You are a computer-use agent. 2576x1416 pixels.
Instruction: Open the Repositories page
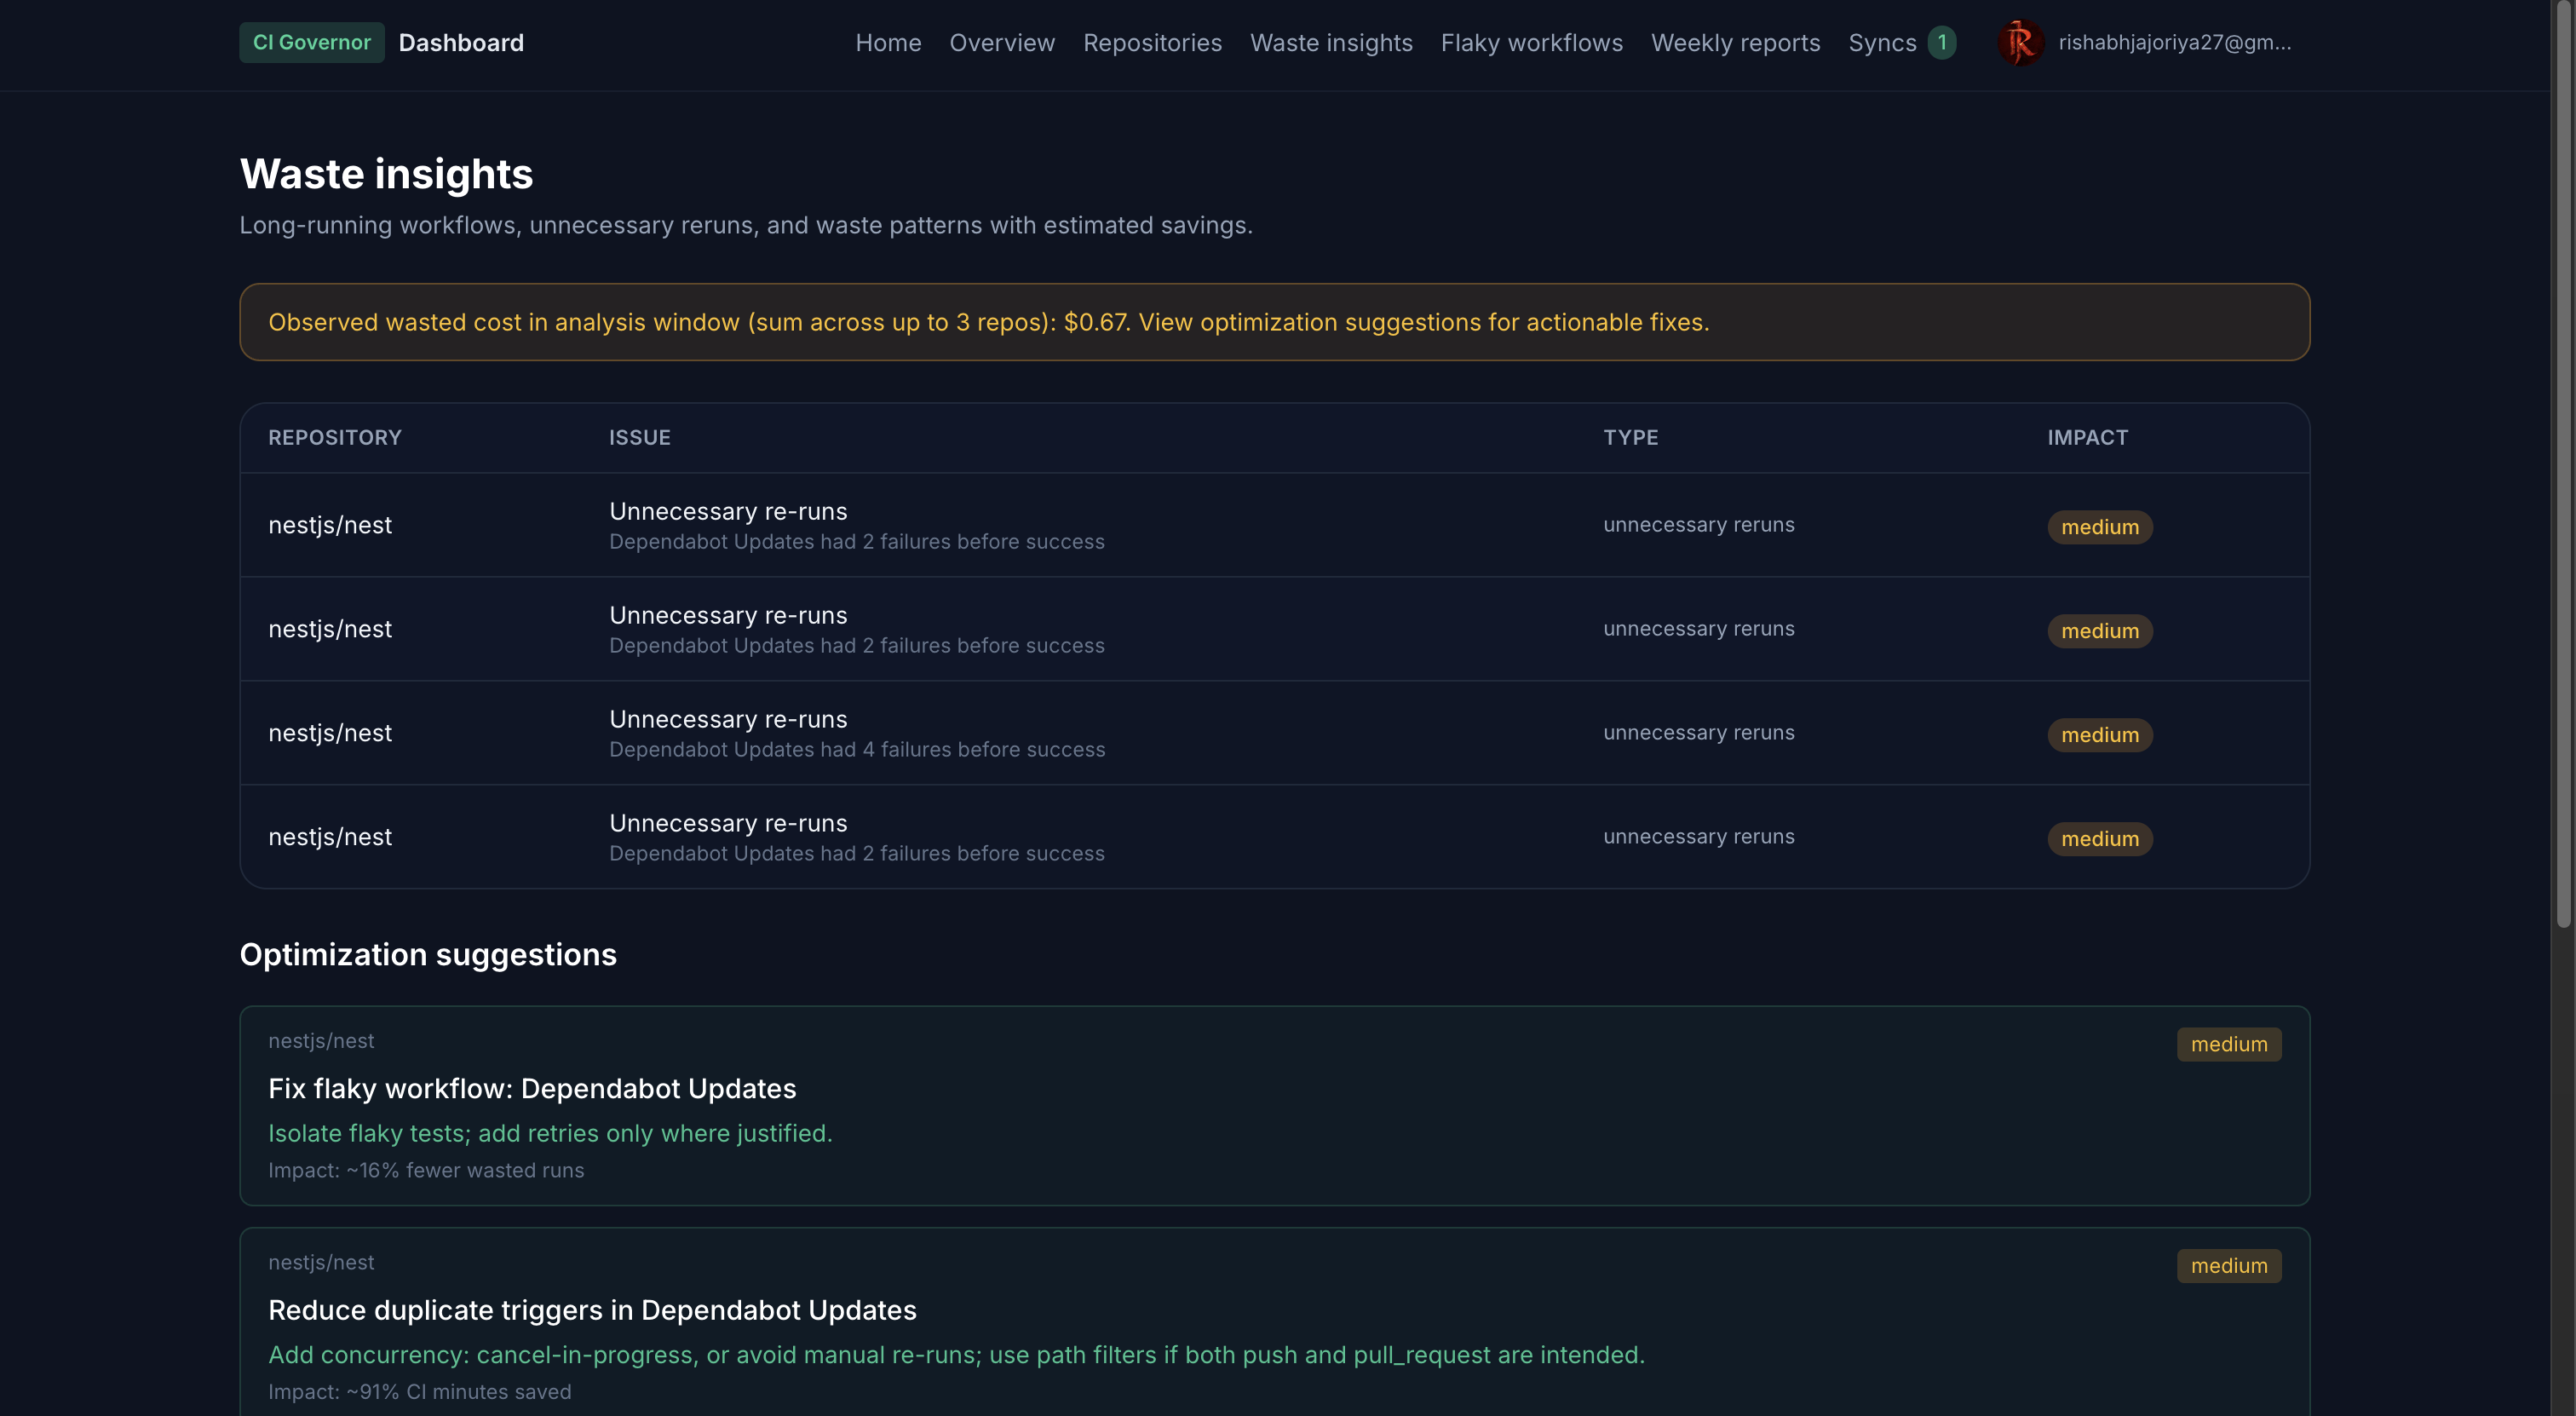coord(1152,42)
